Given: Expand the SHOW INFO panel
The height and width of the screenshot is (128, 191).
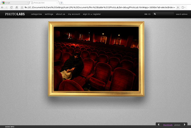Looking at the screenshot, I should click(9, 127).
